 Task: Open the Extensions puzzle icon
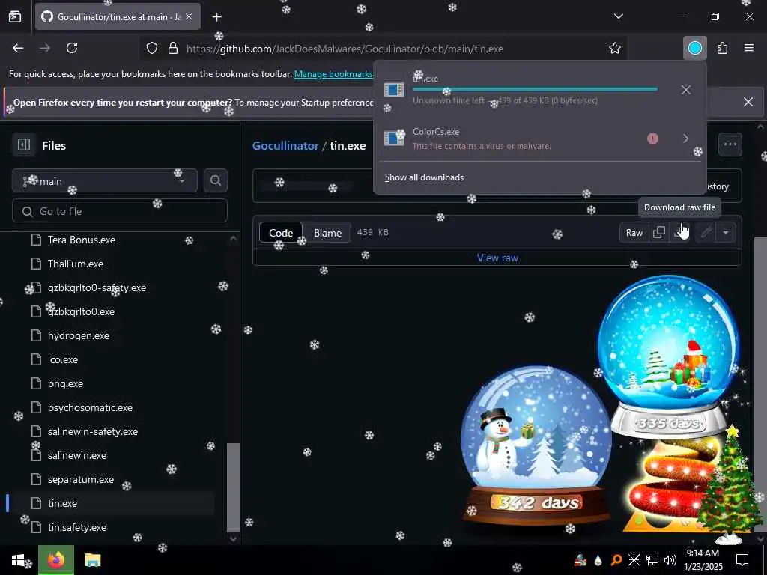coord(722,48)
